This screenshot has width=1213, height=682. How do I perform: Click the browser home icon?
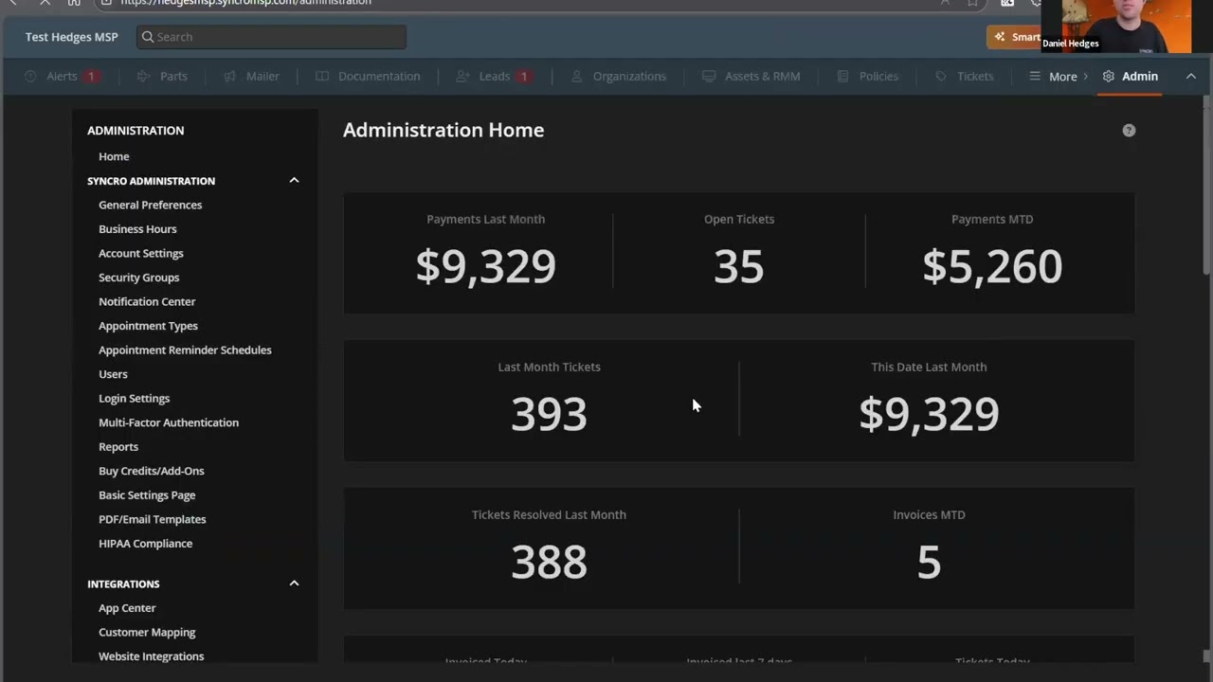pos(74,3)
